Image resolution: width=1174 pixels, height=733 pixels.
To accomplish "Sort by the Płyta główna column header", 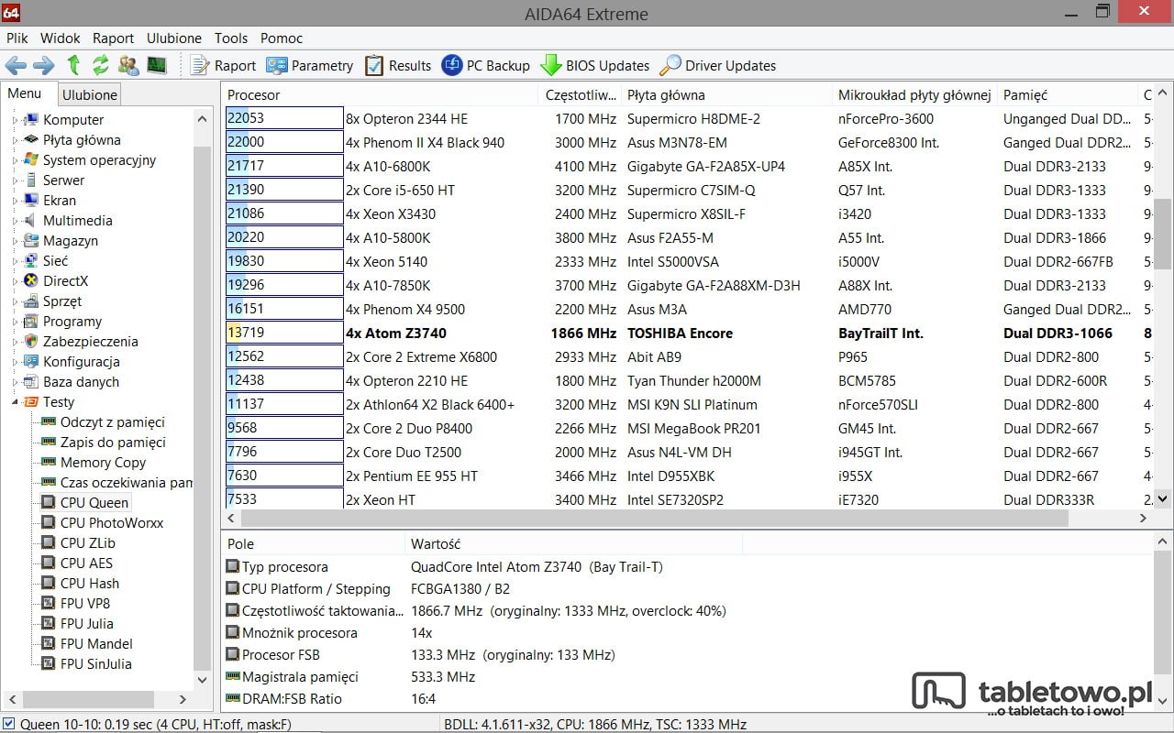I will coord(725,94).
